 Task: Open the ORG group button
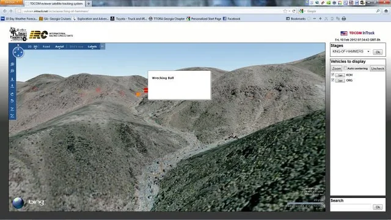point(340,81)
